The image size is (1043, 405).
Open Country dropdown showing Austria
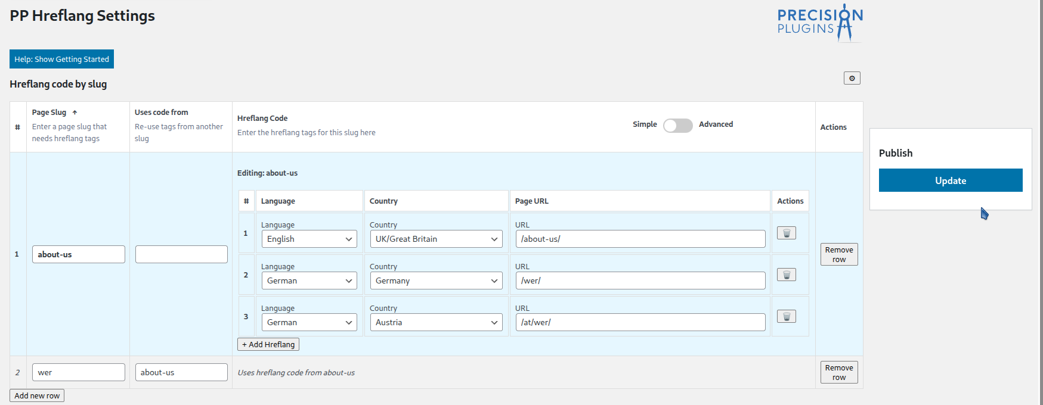[x=436, y=322]
